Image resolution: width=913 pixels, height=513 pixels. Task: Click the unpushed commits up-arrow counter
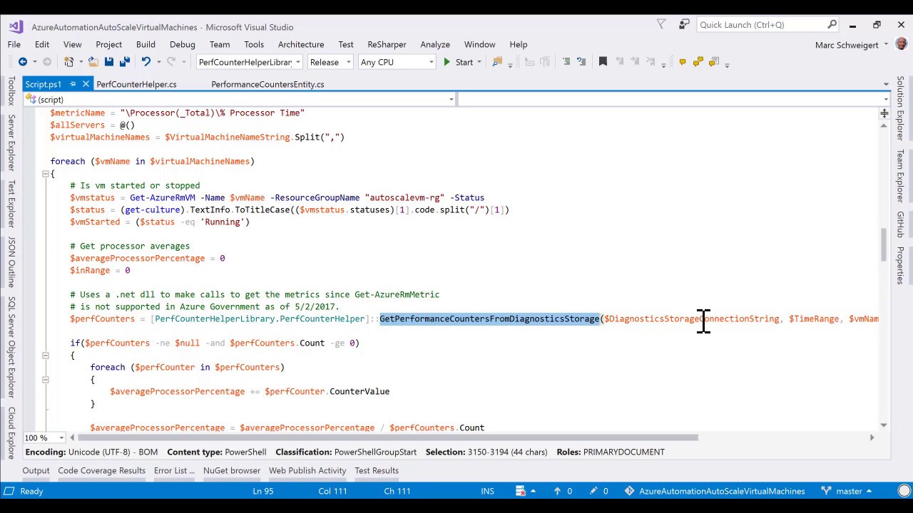click(x=563, y=491)
